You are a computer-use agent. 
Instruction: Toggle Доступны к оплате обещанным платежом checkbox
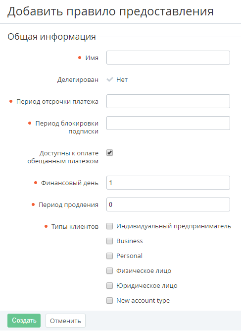tap(109, 153)
